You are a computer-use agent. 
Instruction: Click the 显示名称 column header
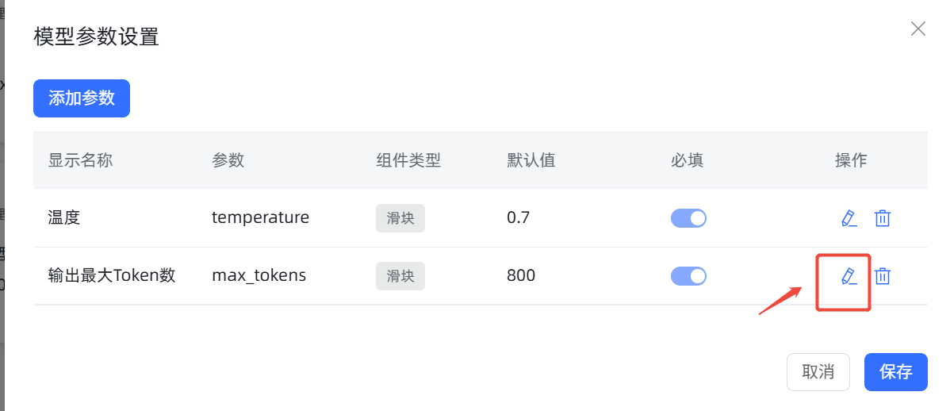(x=81, y=160)
